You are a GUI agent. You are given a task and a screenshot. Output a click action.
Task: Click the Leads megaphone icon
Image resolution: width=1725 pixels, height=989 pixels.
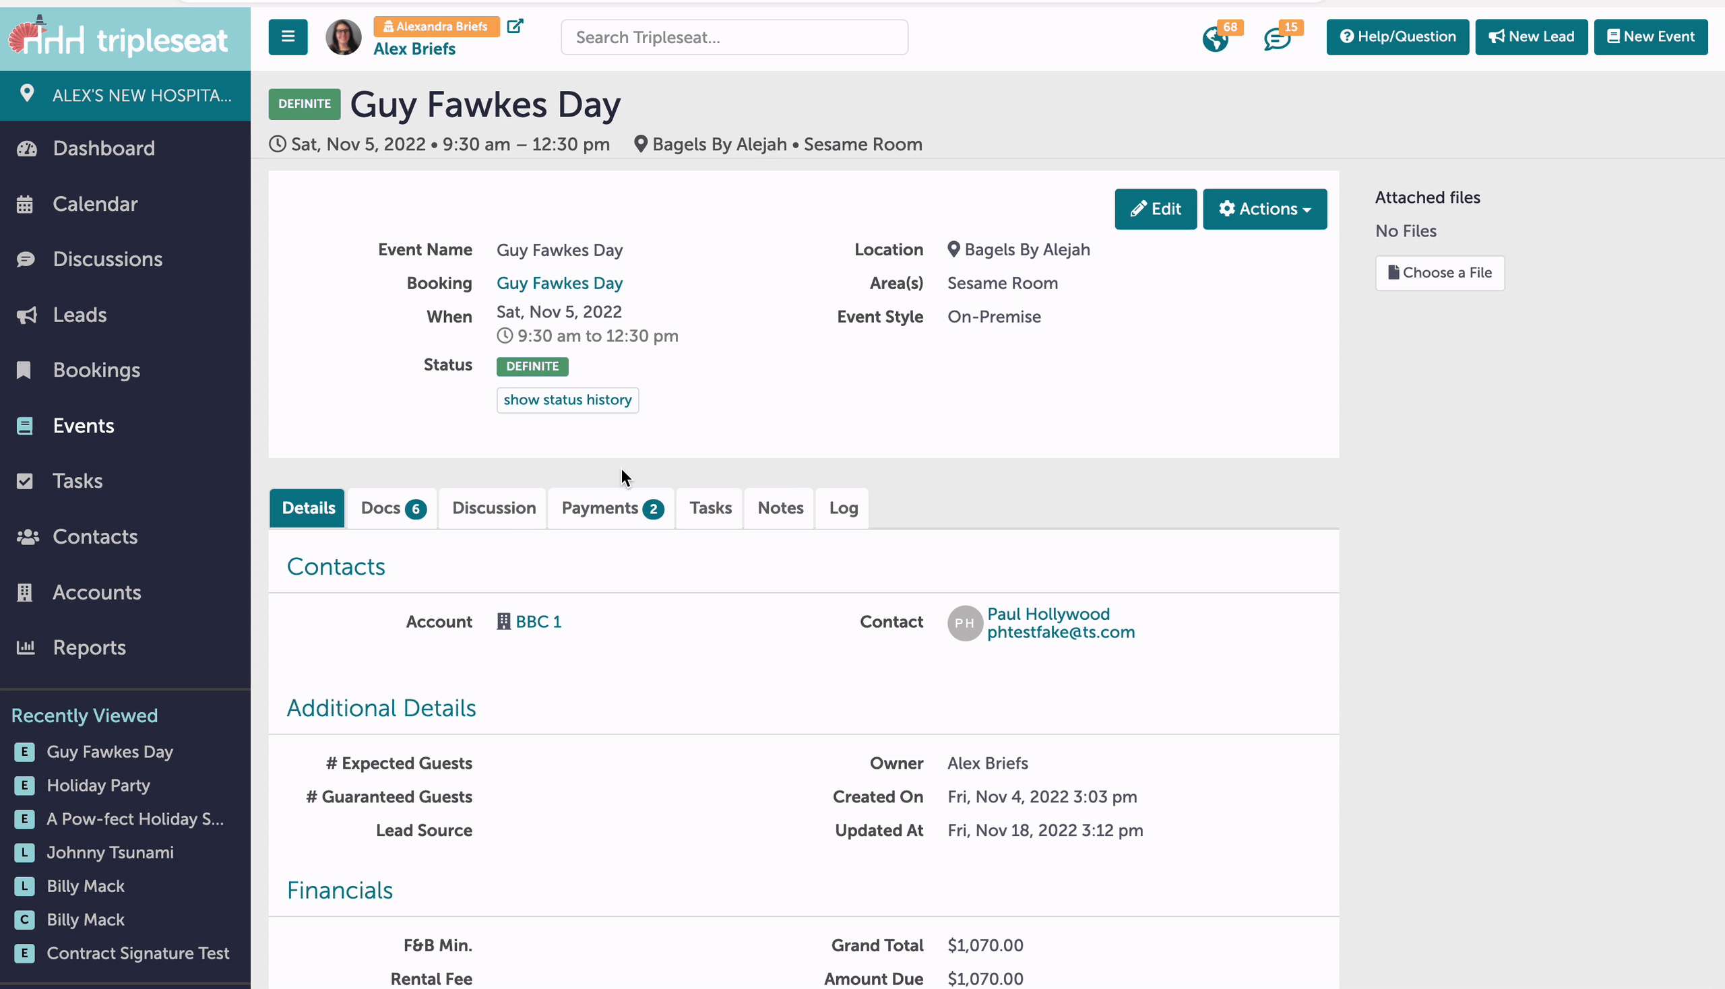tap(26, 315)
